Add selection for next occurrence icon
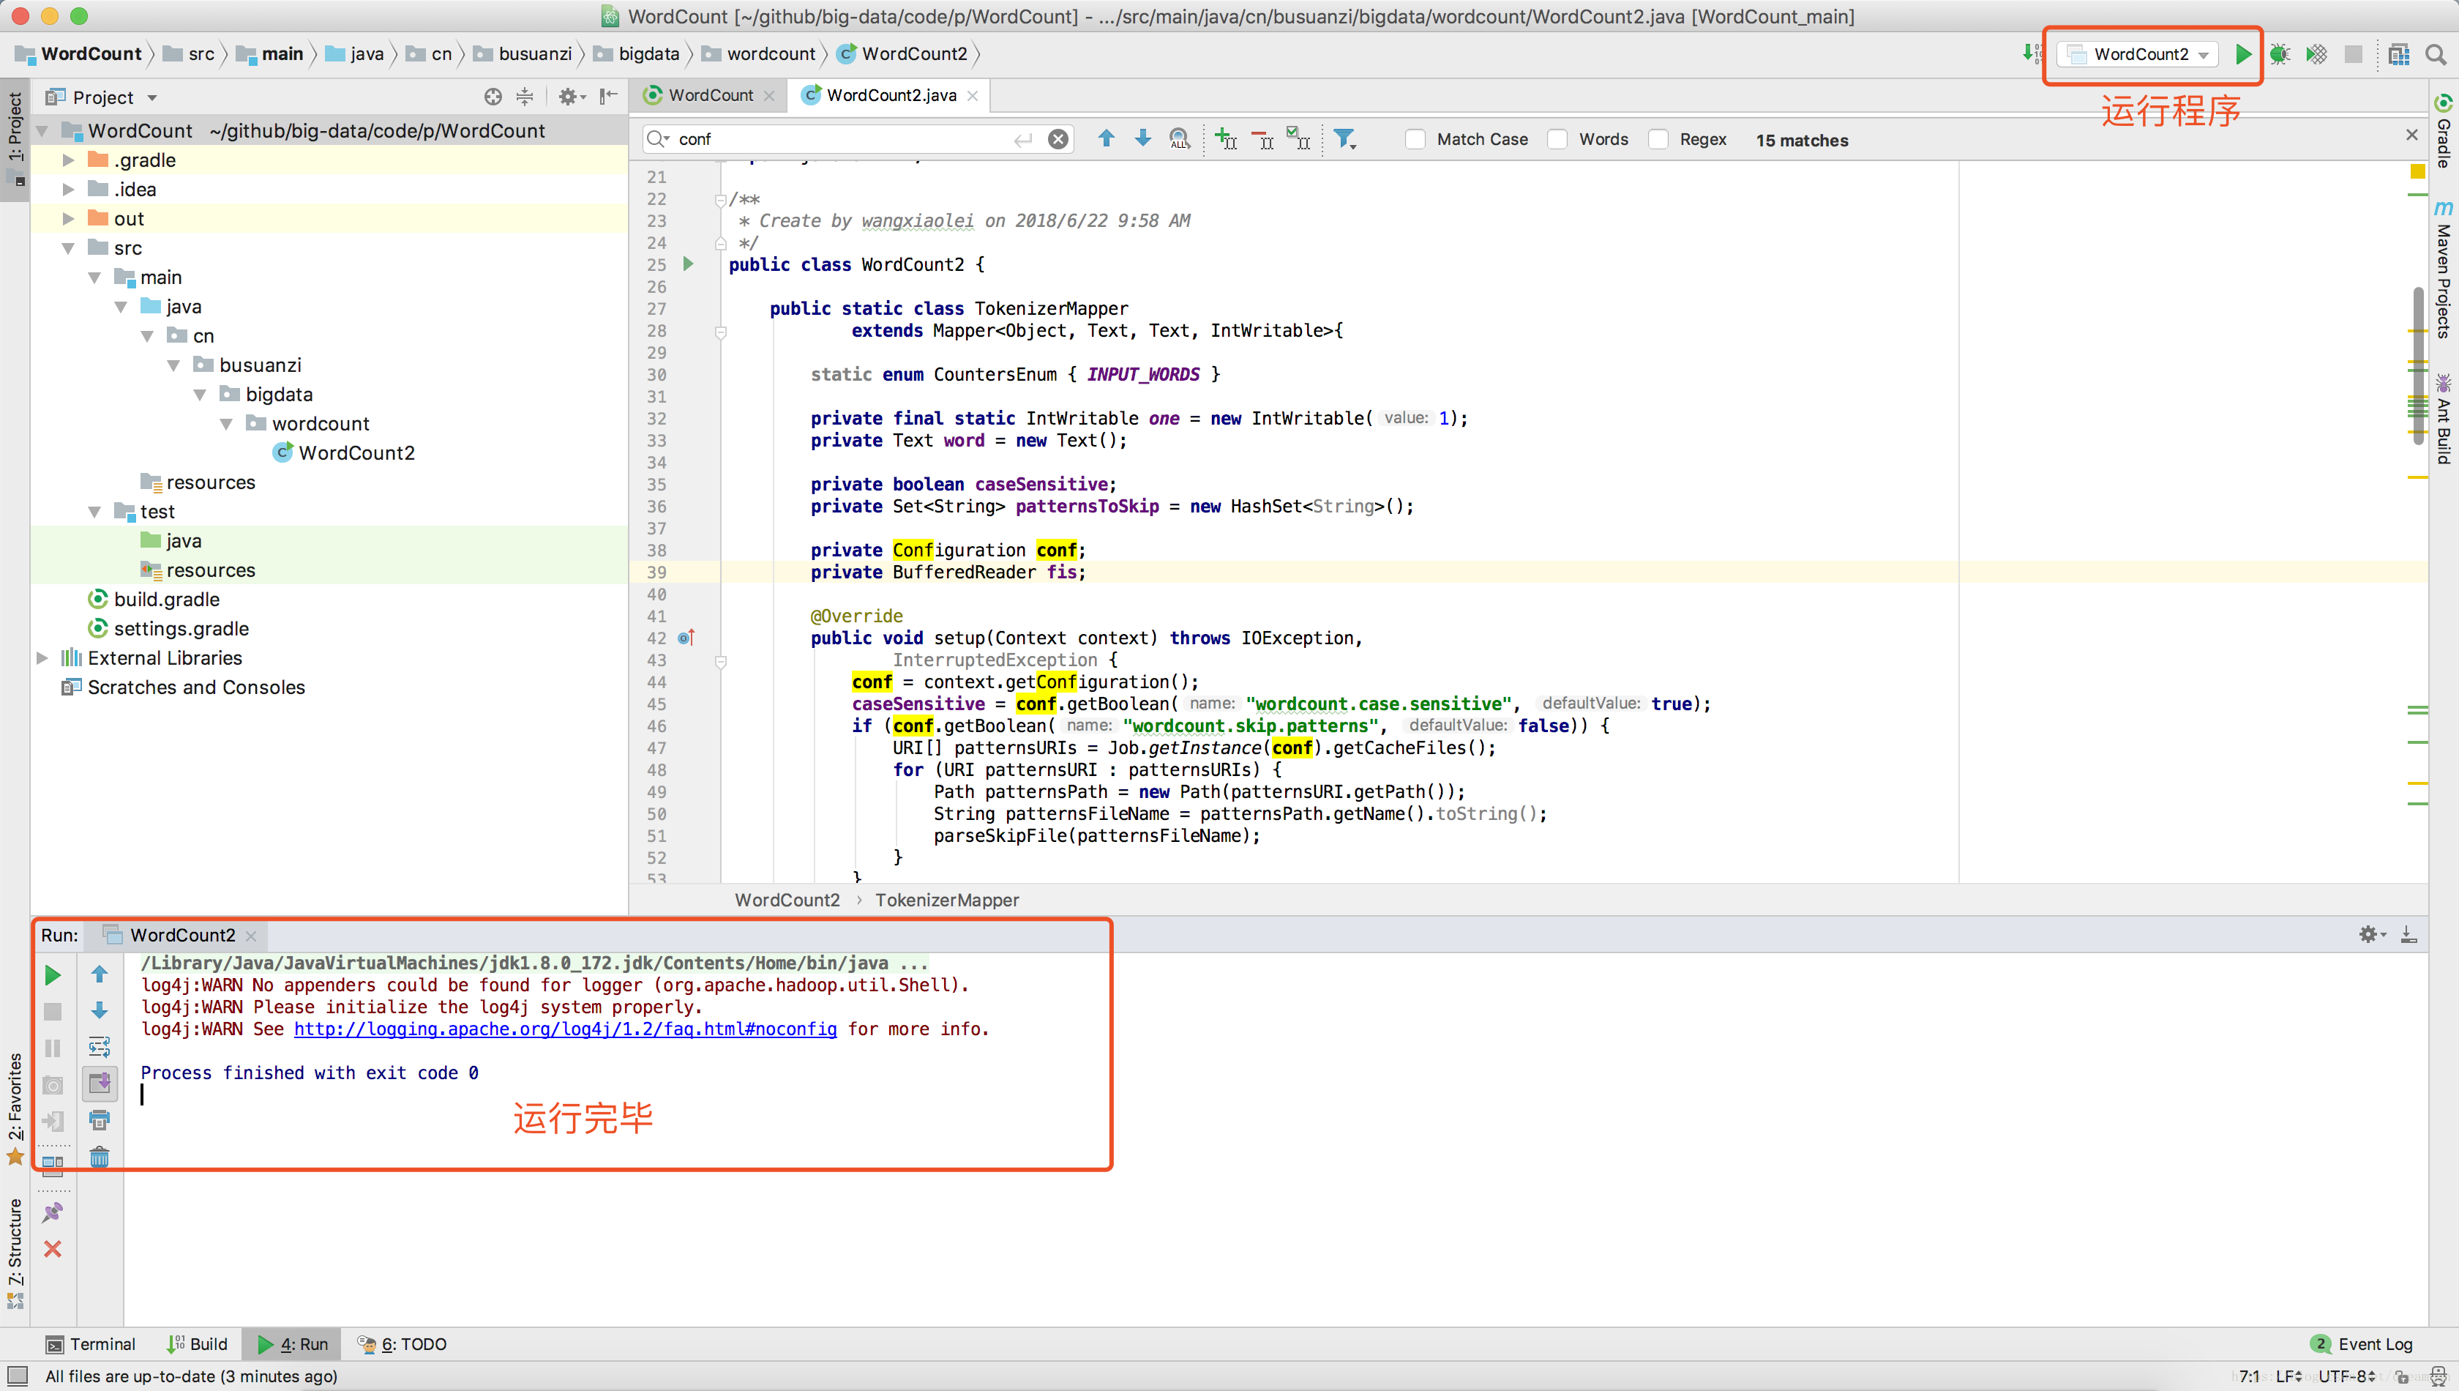2459x1391 pixels. (1226, 140)
